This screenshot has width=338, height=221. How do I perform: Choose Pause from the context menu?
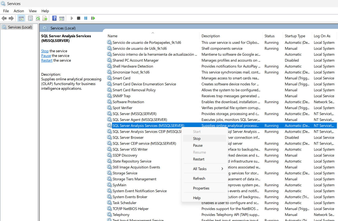[x=204, y=145]
